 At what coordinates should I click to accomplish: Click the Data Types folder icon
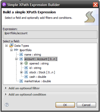(x=11, y=45)
